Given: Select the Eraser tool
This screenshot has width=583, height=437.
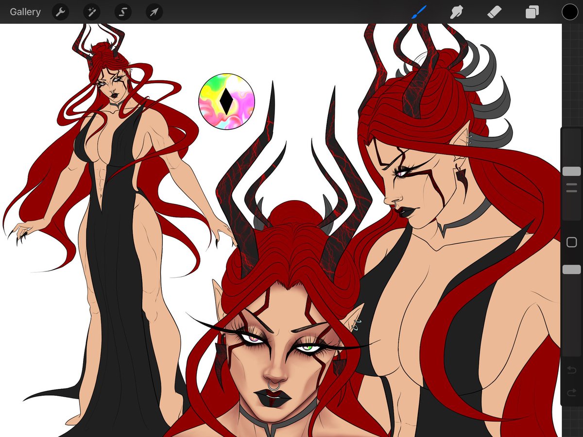Looking at the screenshot, I should click(x=495, y=12).
